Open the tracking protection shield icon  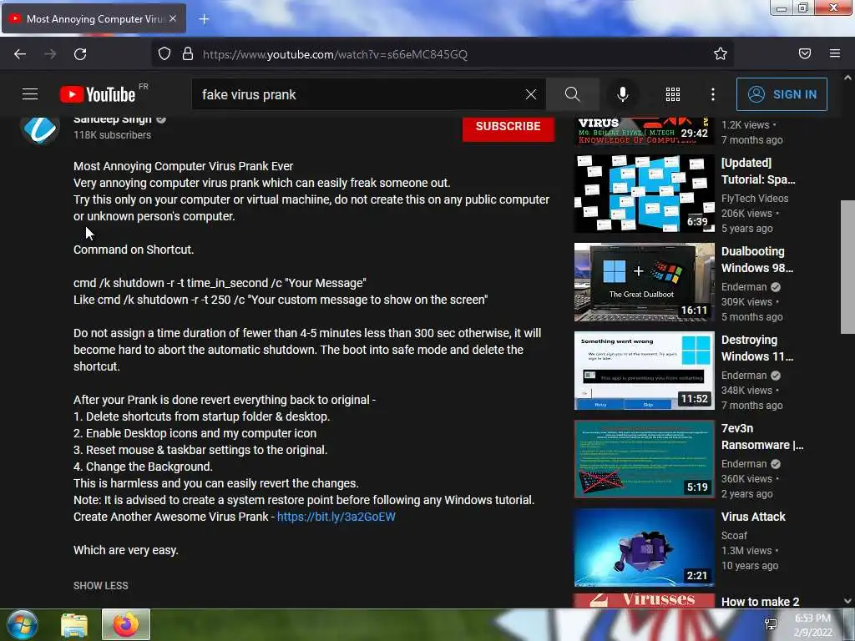click(164, 53)
